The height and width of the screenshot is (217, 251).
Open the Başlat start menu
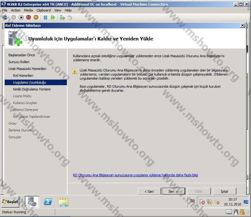(x=10, y=202)
